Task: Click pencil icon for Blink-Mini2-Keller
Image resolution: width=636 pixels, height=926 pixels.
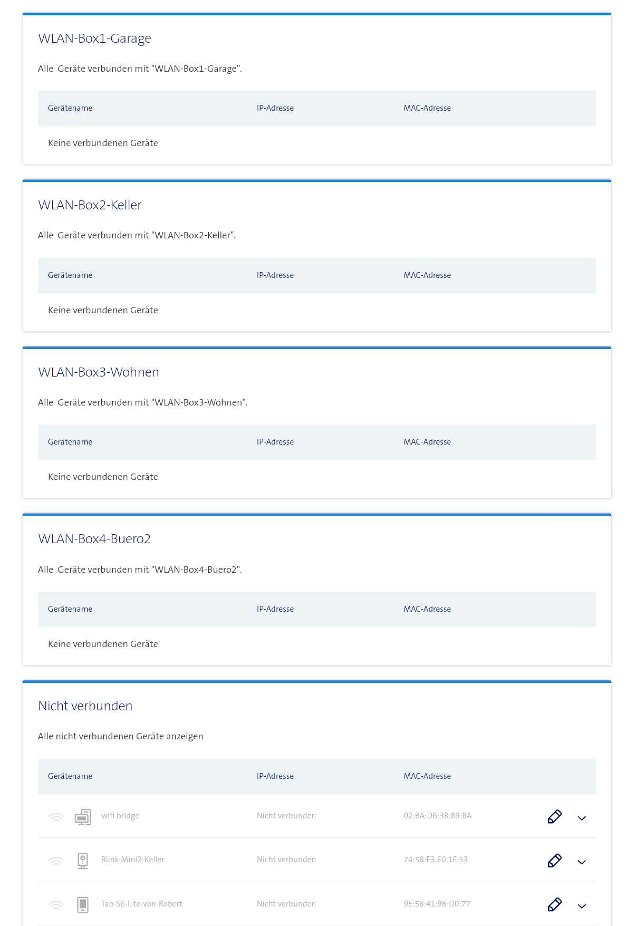Action: [554, 860]
